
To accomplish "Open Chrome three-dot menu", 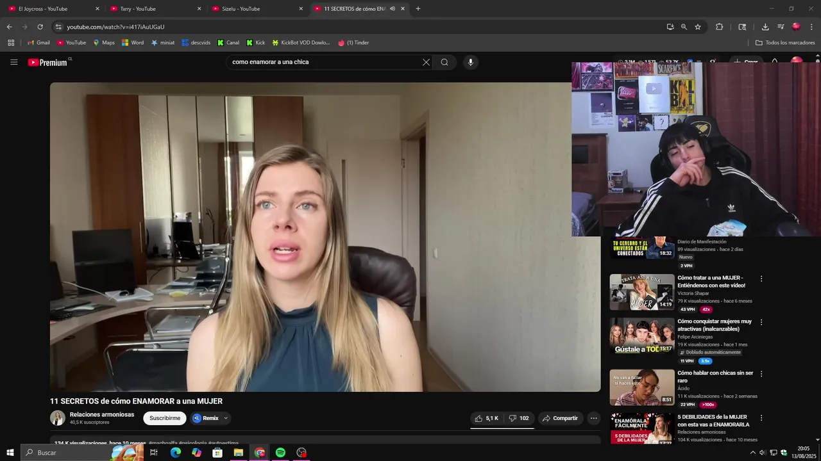I will (811, 27).
